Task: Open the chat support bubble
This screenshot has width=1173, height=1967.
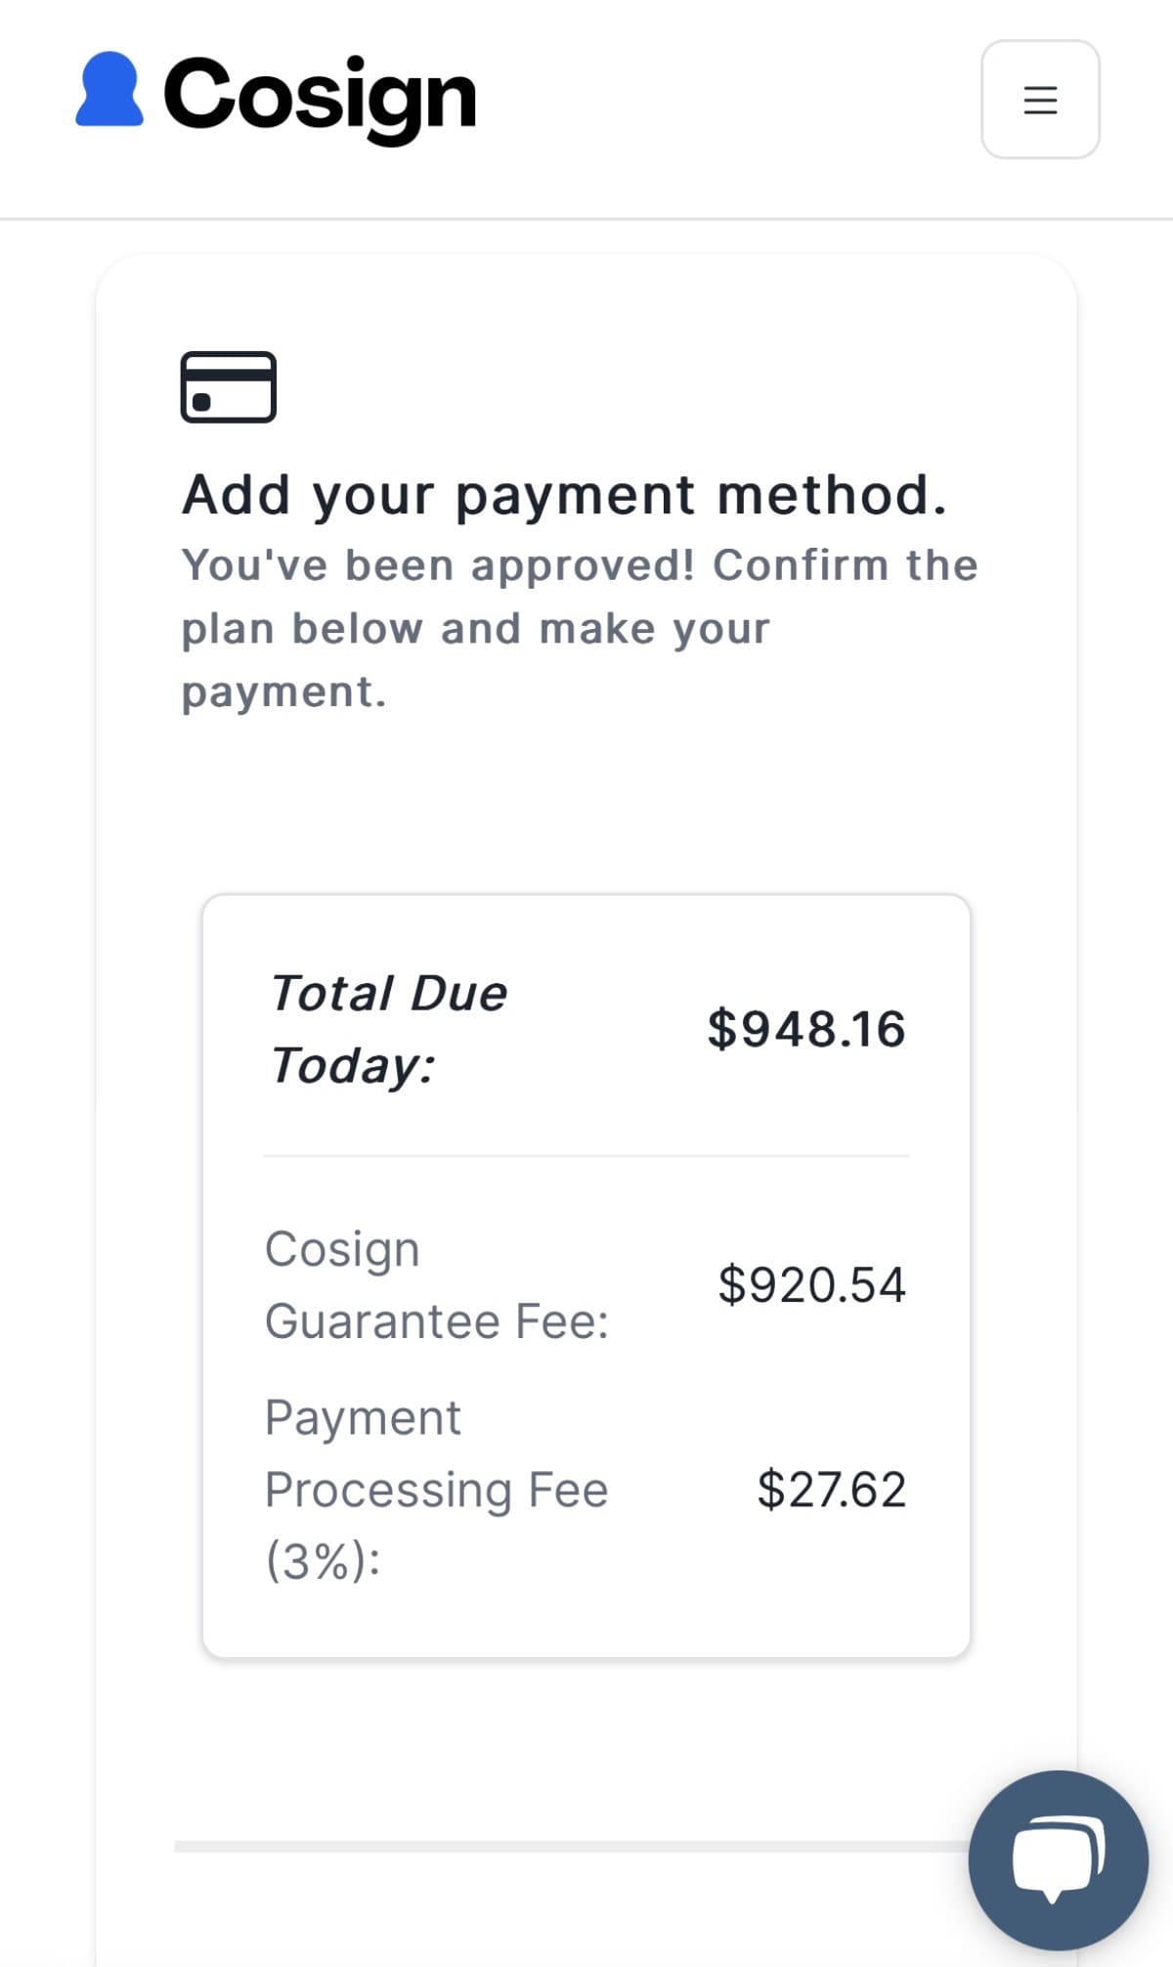Action: pos(1058,1859)
